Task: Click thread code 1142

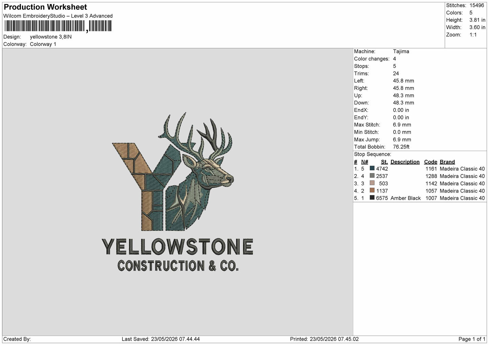Action: point(431,183)
